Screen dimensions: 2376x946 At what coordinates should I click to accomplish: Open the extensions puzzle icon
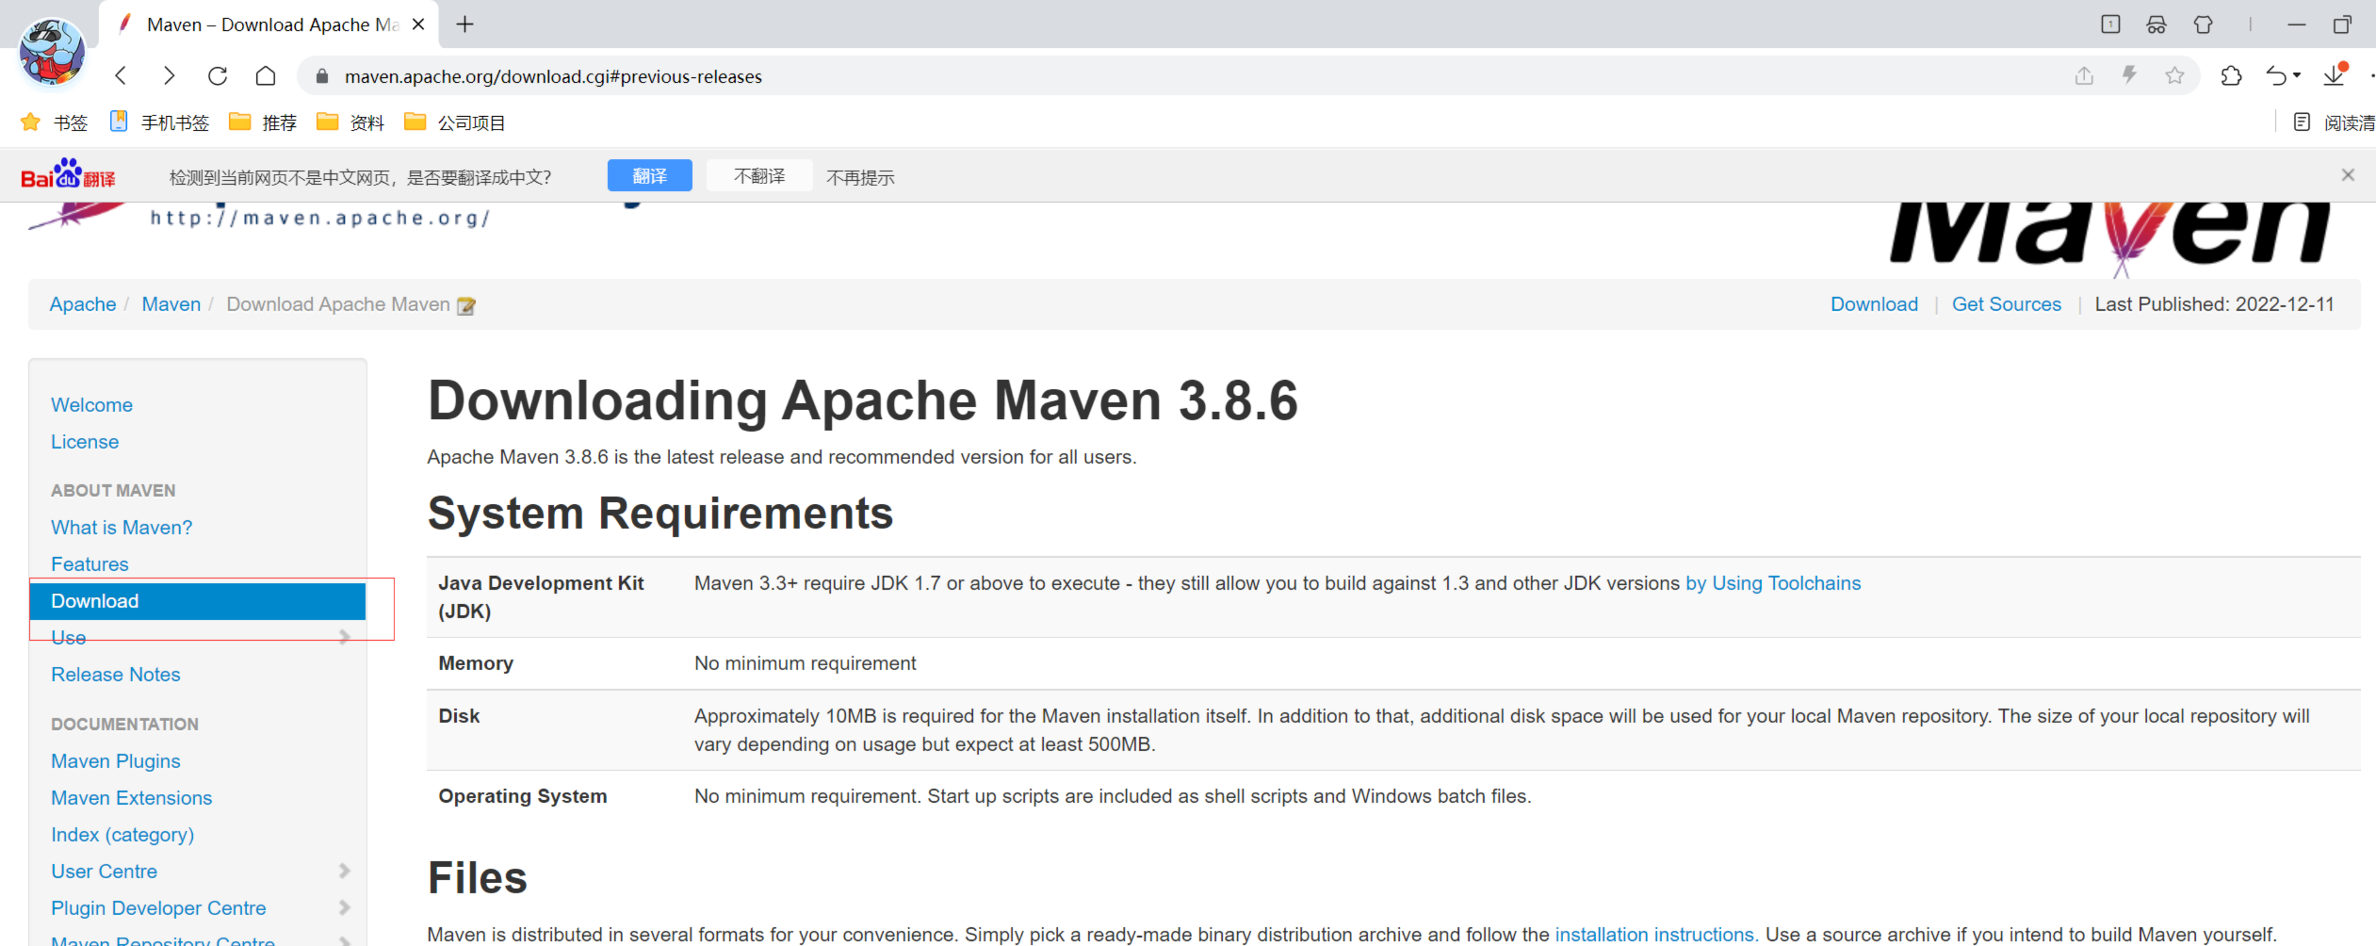[2231, 75]
